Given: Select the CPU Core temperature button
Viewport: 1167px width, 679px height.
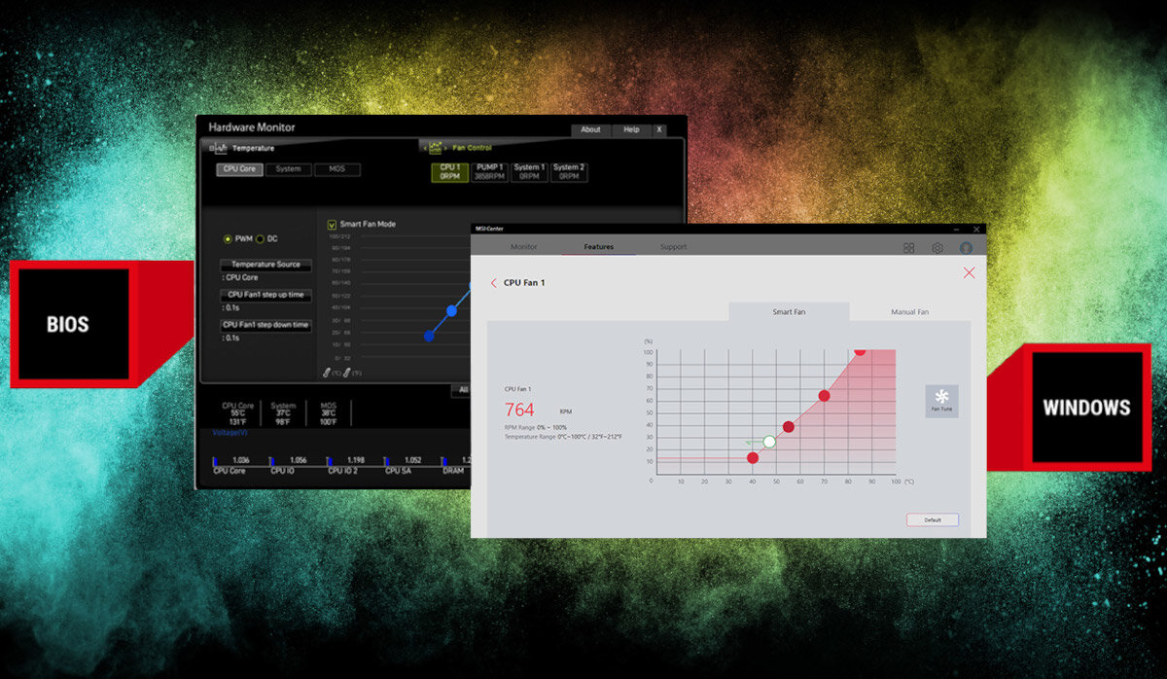Looking at the screenshot, I should coord(239,169).
